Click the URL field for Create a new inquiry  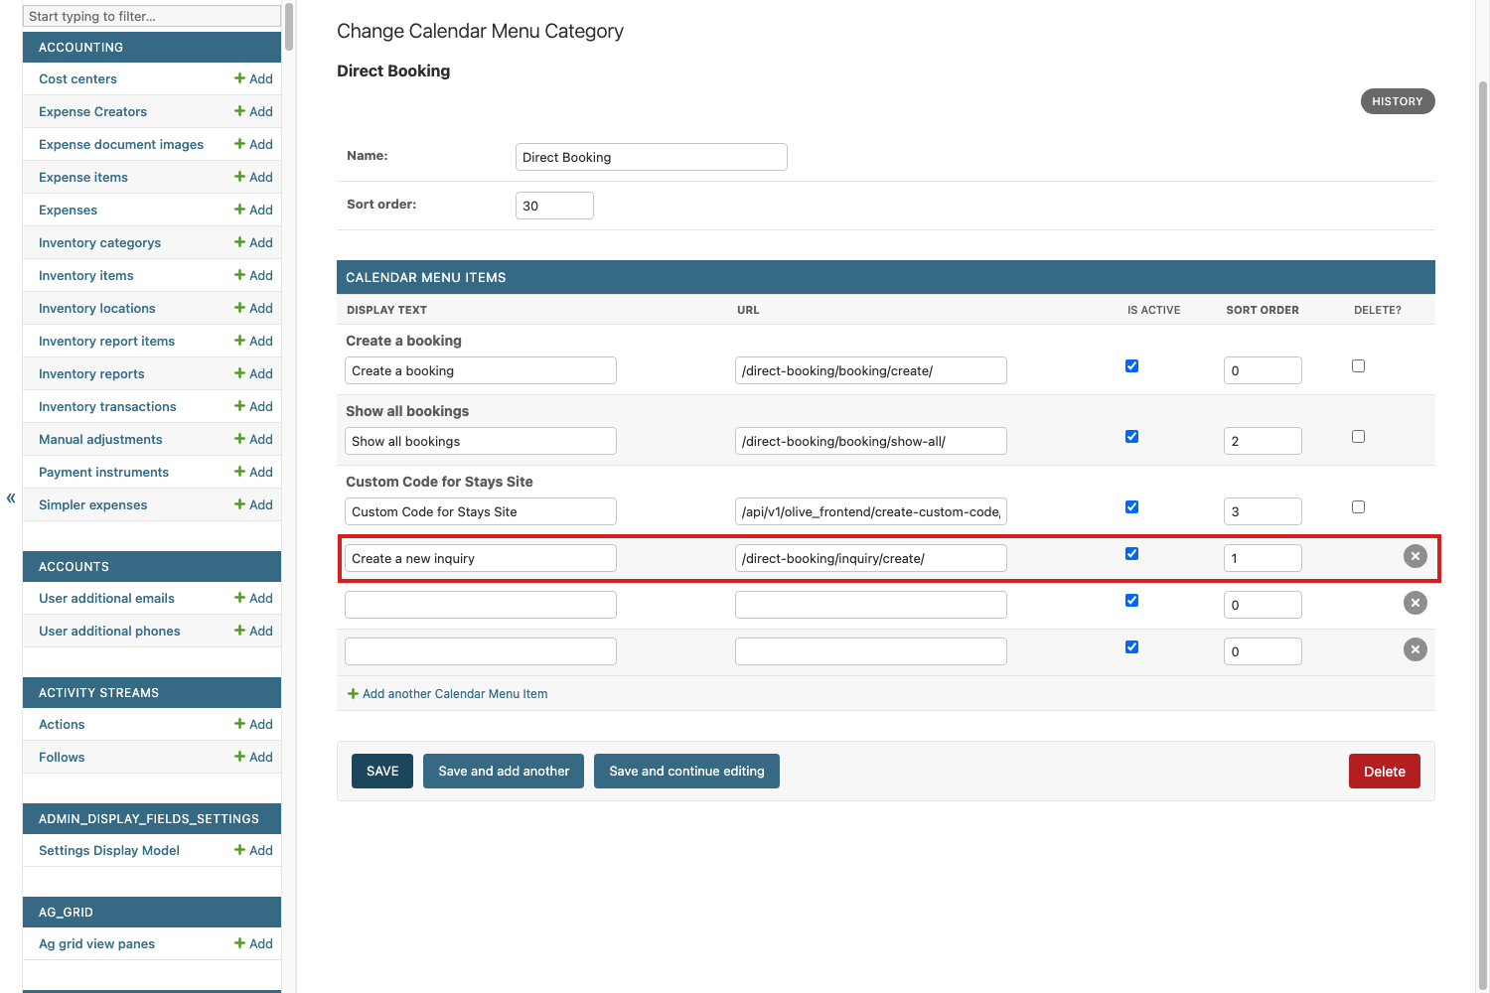click(871, 558)
